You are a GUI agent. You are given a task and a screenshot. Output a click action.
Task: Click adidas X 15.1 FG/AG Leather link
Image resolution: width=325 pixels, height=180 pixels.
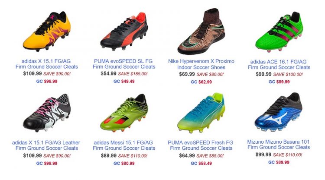[x=46, y=145]
